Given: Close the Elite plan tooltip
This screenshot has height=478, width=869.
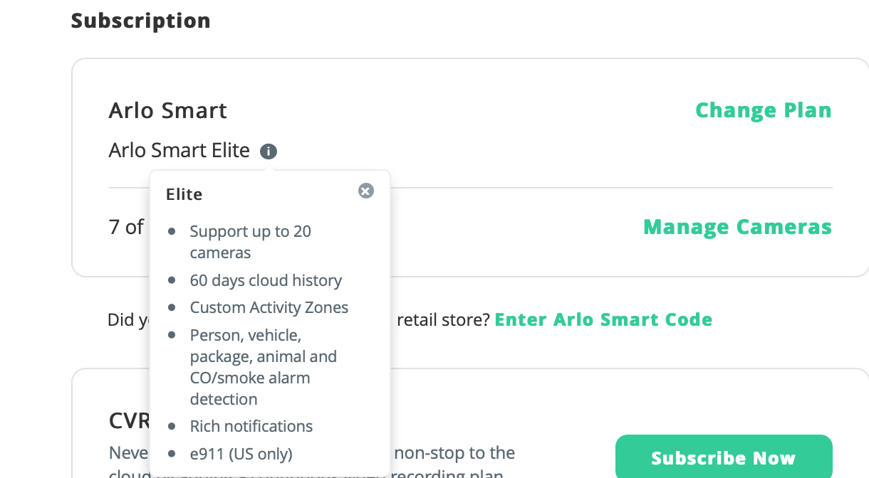Looking at the screenshot, I should tap(366, 191).
